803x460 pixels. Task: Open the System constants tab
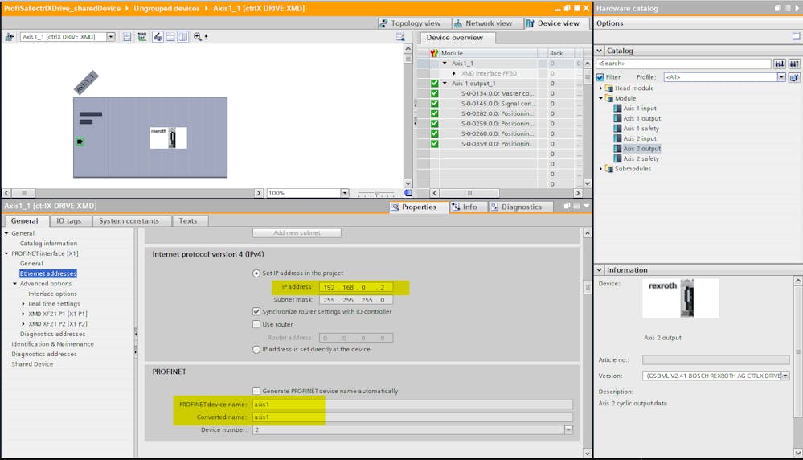click(x=129, y=221)
